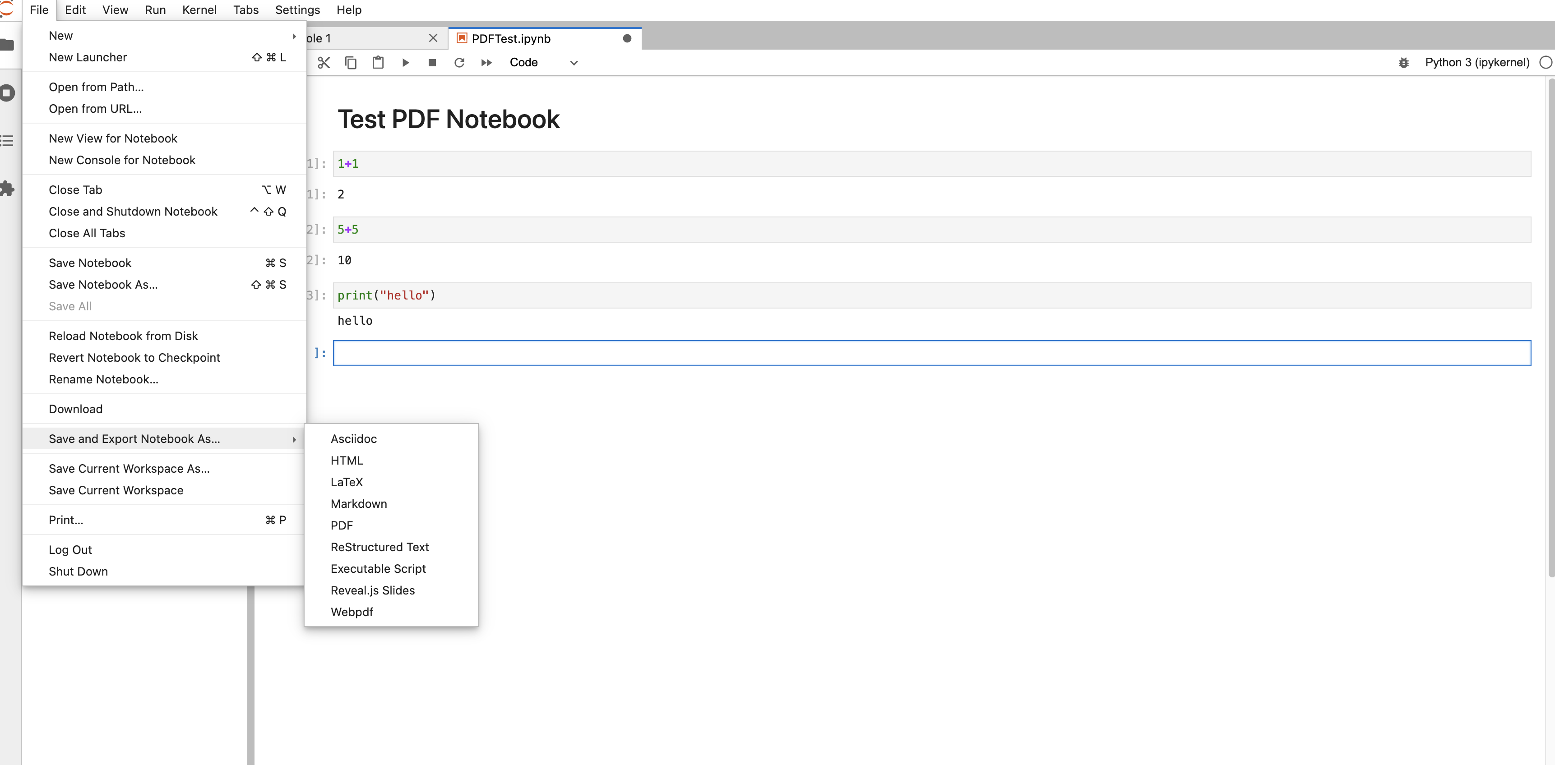Export notebook as Executable Script

(391, 569)
